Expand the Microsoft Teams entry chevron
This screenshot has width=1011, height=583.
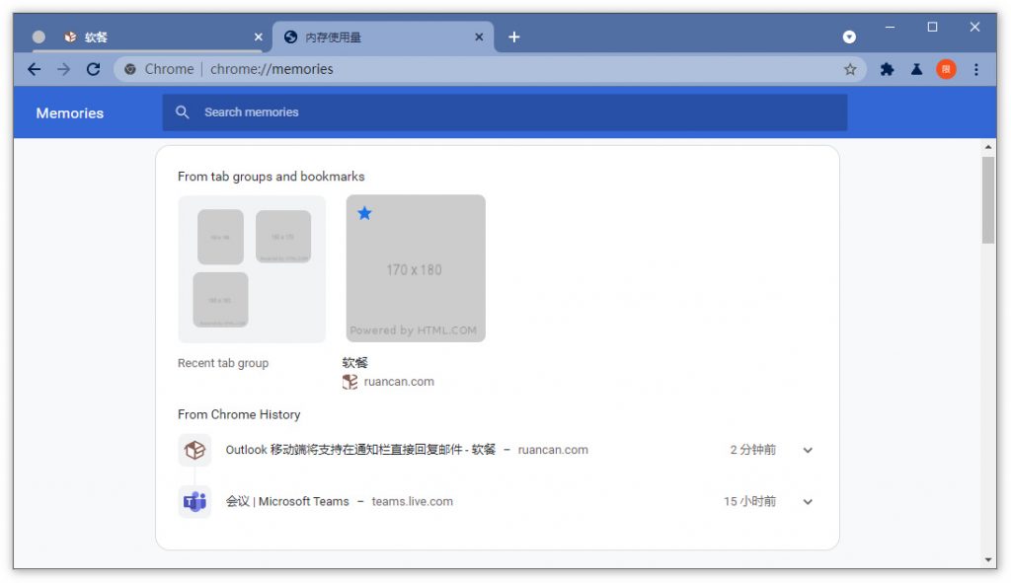[x=808, y=501]
